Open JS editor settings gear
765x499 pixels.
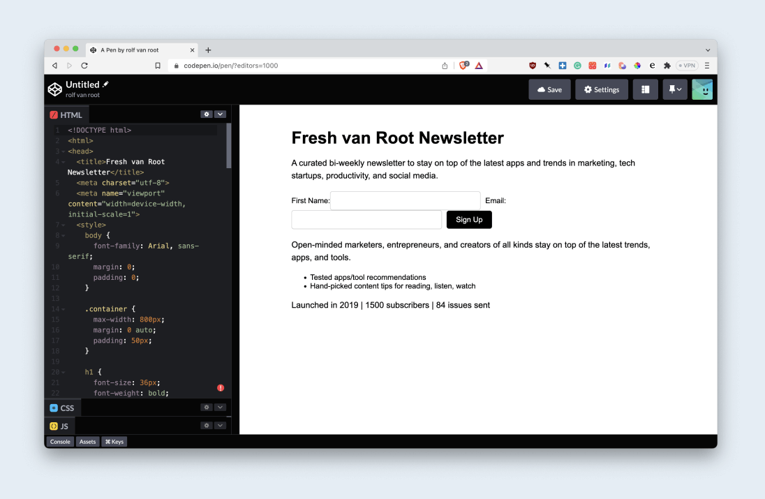pyautogui.click(x=207, y=425)
